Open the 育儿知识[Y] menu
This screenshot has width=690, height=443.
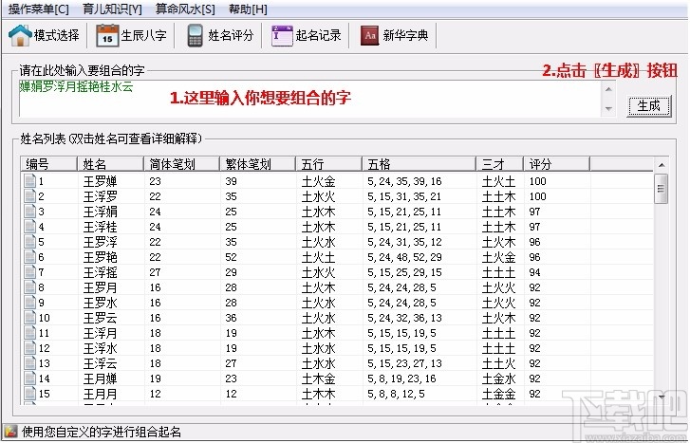(x=112, y=9)
